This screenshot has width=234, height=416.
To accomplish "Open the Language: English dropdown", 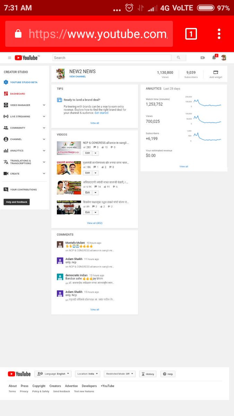I will coord(53,374).
